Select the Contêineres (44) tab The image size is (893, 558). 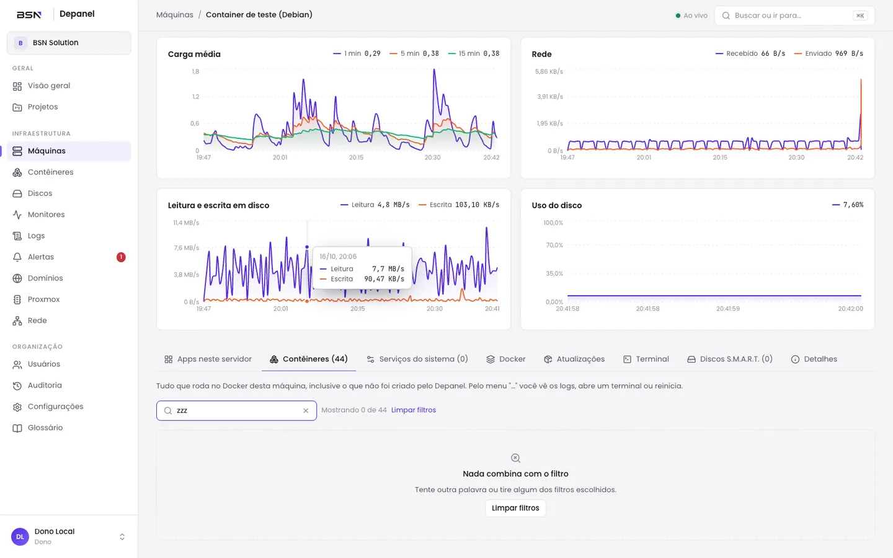point(309,359)
